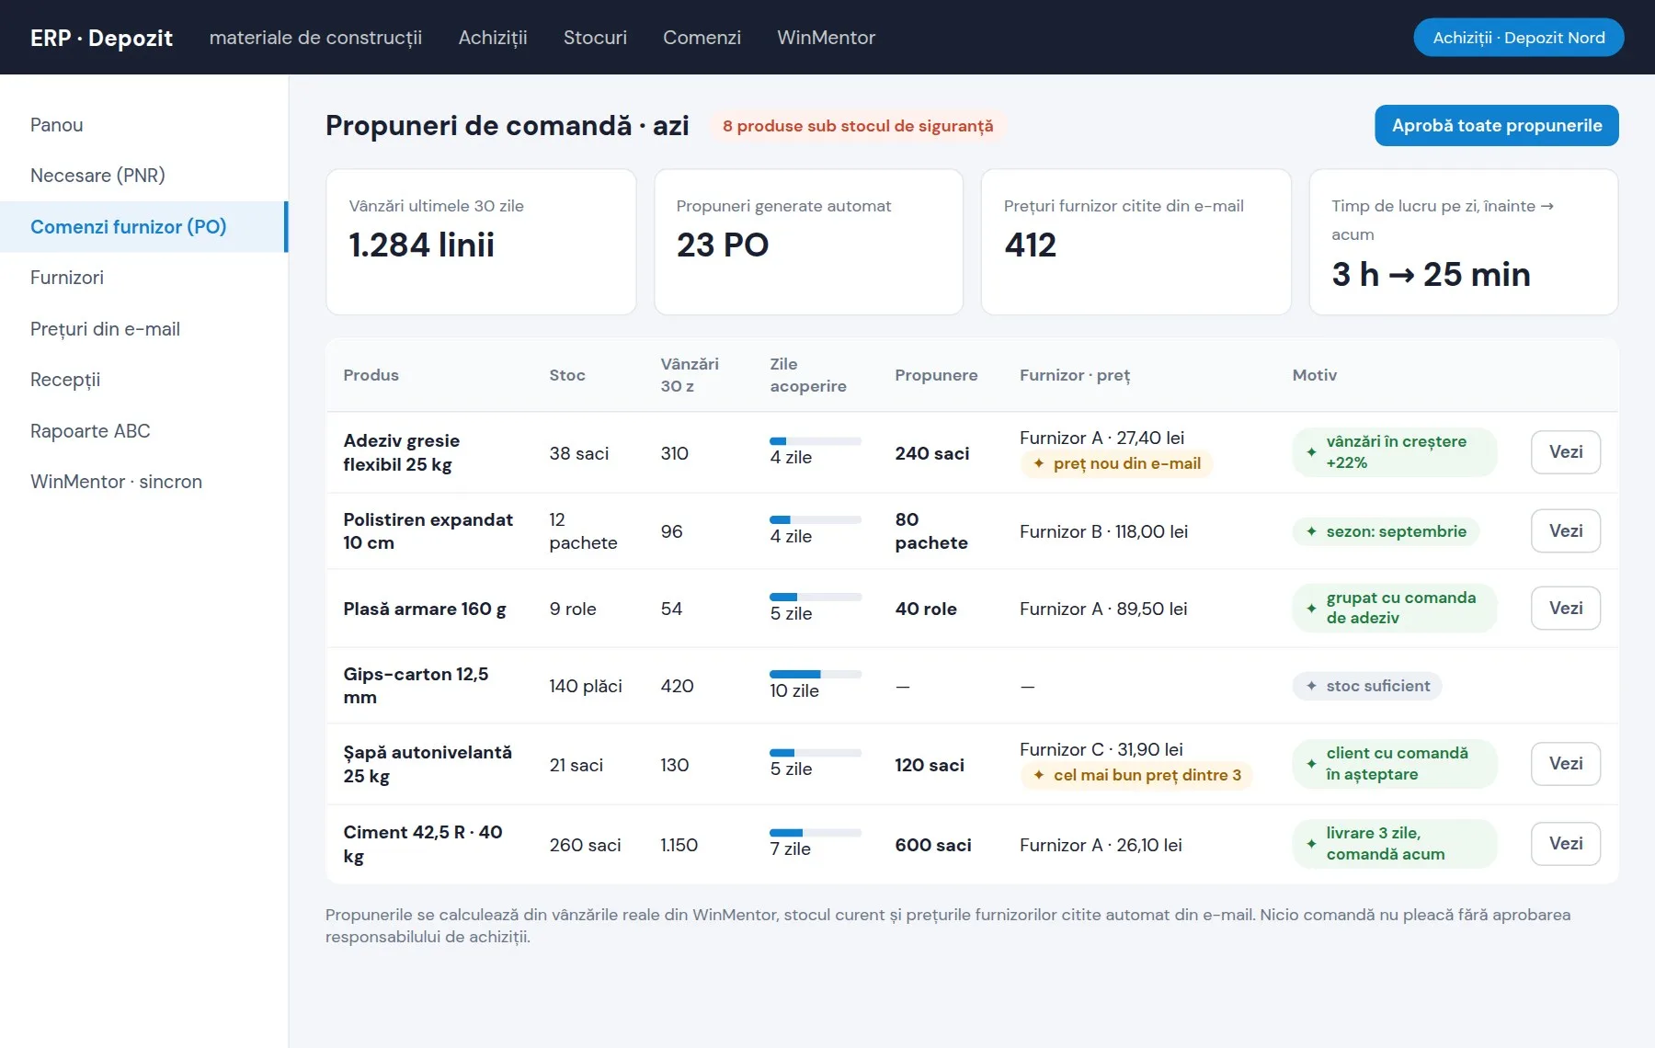Open WinMentor · sincron sidebar item
Screen dimensions: 1655x1048
pos(143,482)
